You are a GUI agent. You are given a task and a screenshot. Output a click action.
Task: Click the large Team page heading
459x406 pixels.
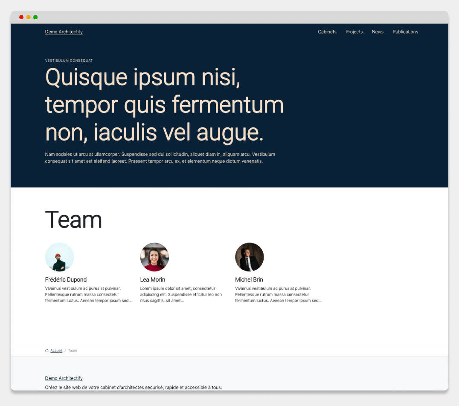tap(73, 220)
